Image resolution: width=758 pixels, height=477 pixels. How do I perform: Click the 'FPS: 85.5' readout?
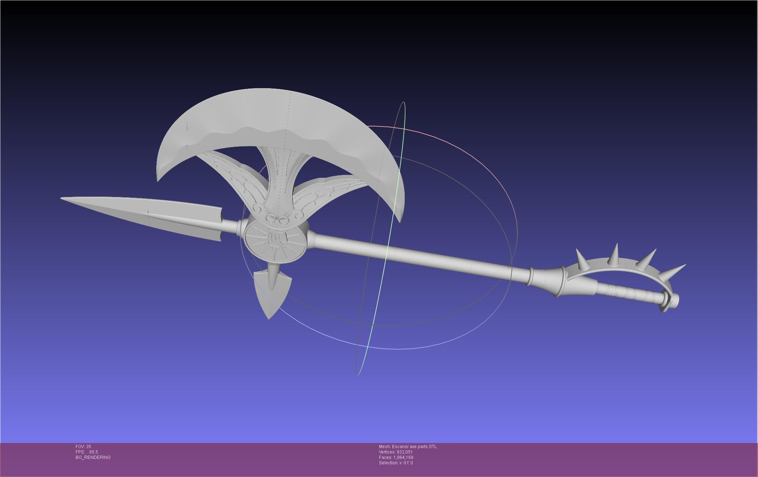[x=87, y=452]
